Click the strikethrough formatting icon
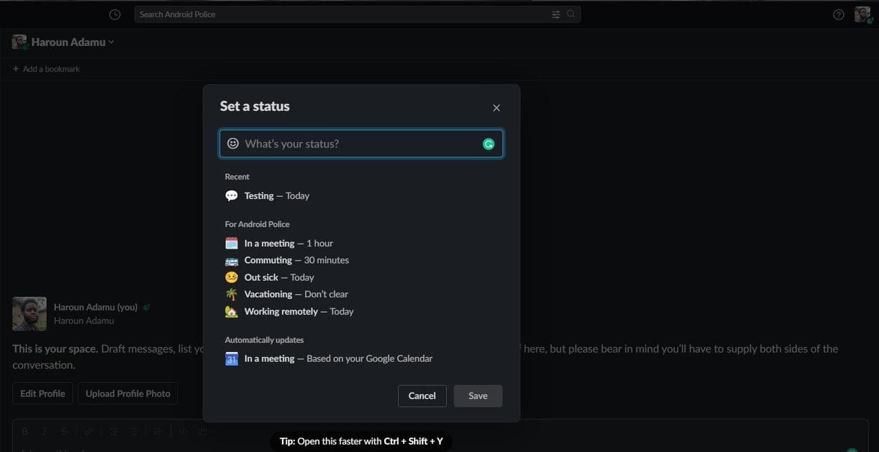The height and width of the screenshot is (452, 879). 64,431
